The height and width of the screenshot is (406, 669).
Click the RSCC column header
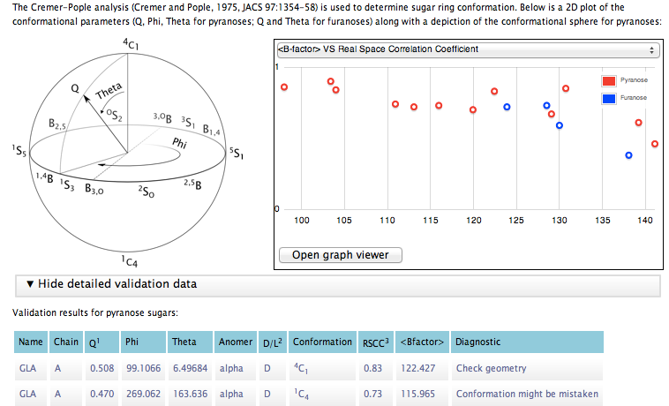pos(372,342)
